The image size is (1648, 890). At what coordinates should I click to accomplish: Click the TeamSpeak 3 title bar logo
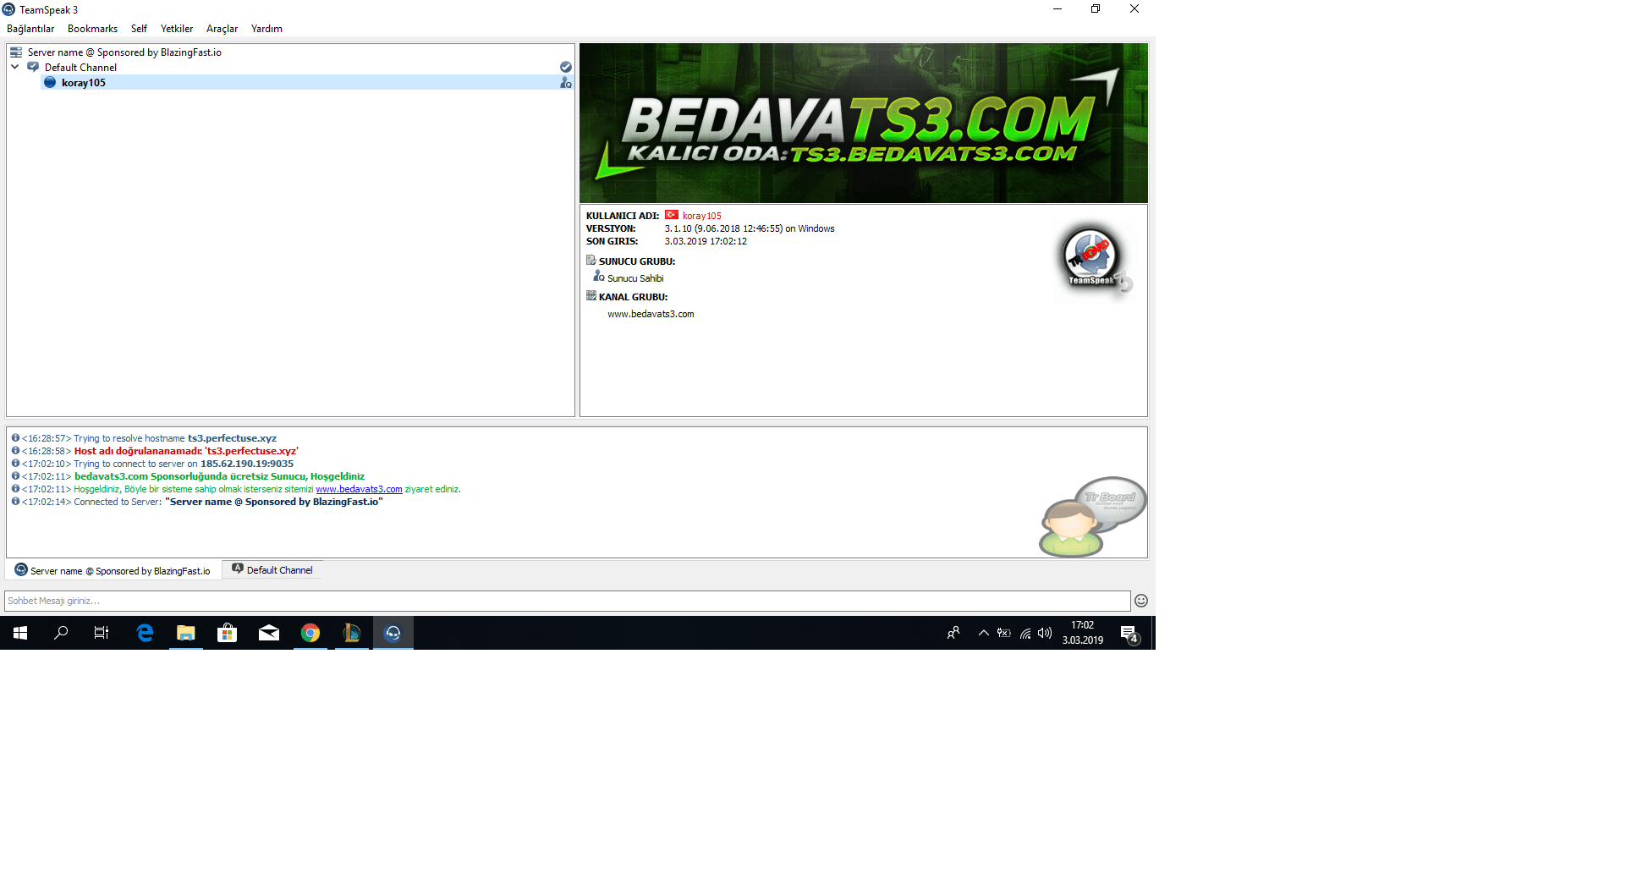(x=8, y=9)
